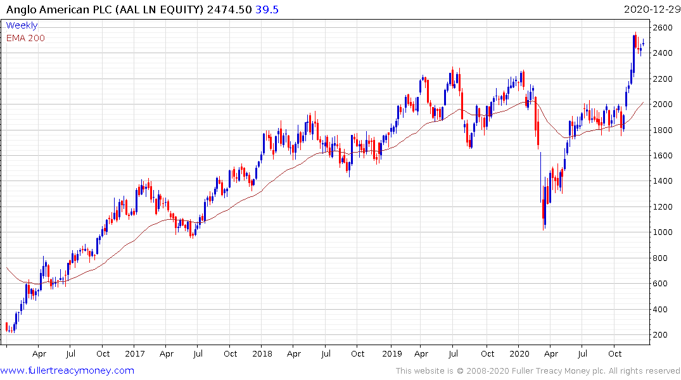Click the 2000 price axis label

coord(663,104)
